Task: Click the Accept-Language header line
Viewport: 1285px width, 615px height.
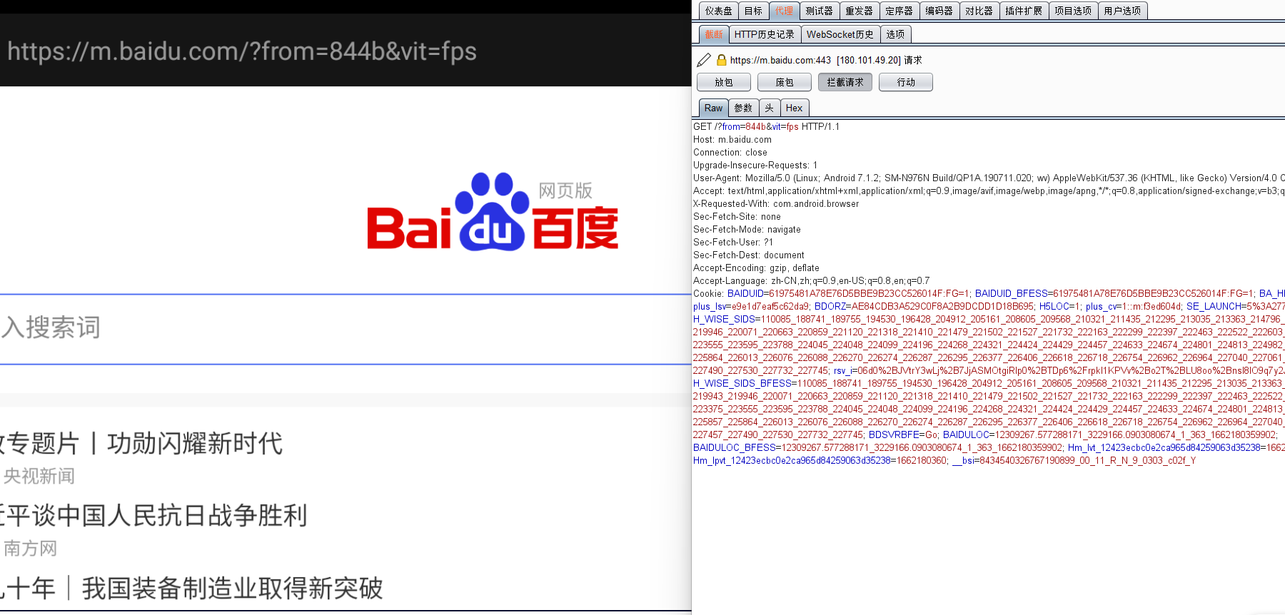Action: pyautogui.click(x=812, y=280)
